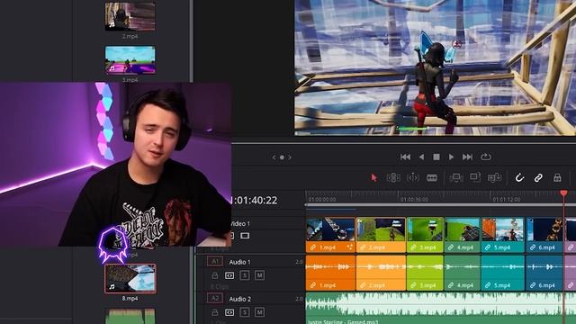
Task: Select audio clip 3.mp4 on Audio 1
Action: (425, 273)
